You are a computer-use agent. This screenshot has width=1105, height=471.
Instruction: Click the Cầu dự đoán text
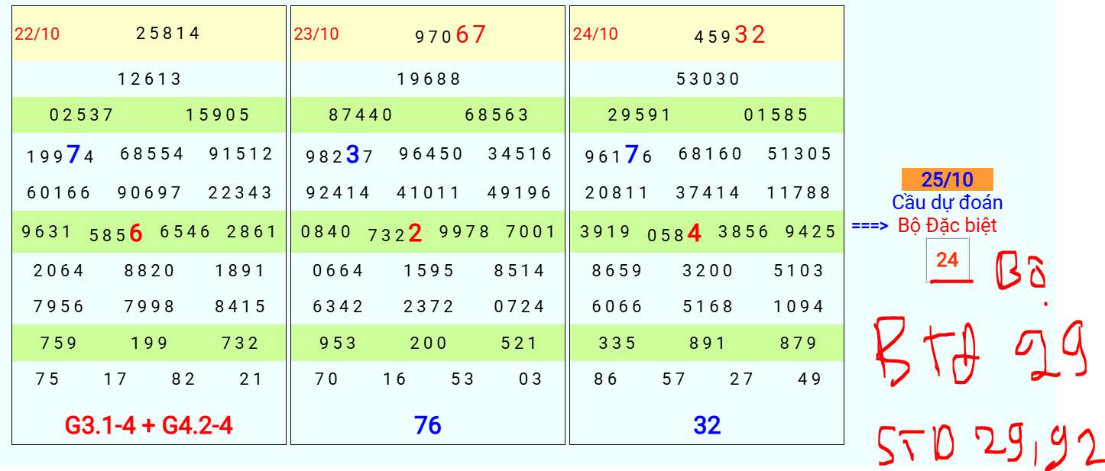948,203
